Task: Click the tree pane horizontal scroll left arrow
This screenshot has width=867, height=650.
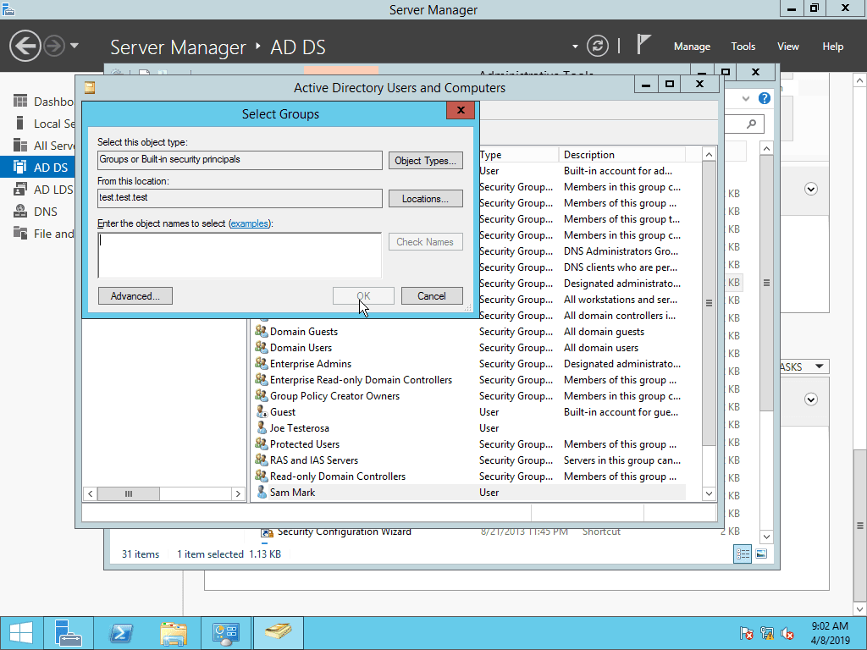Action: click(90, 493)
